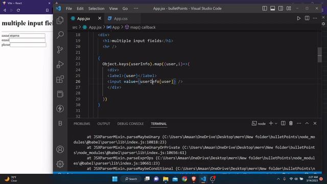Reload the browser page
Screen dimensions: 327x184
(18, 10)
